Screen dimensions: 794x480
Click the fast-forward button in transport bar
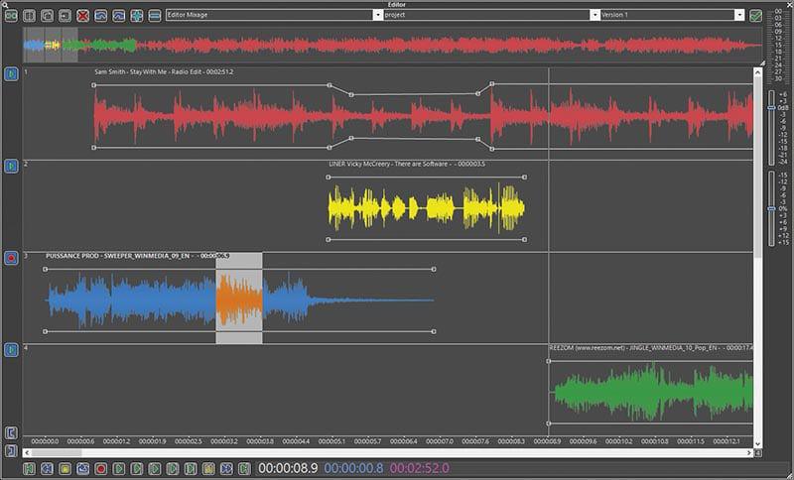point(226,467)
